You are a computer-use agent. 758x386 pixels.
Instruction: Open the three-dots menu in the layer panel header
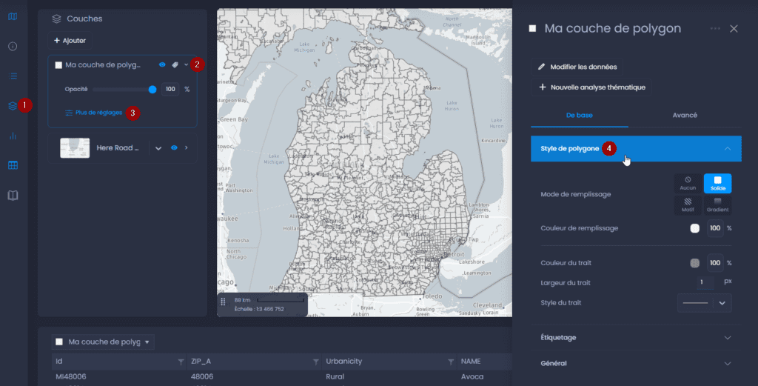716,29
